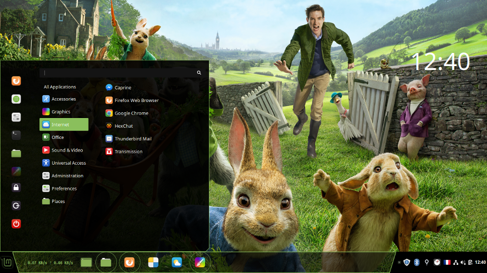Open the Files folder launcher on panel
This screenshot has height=273, width=487.
click(106, 262)
